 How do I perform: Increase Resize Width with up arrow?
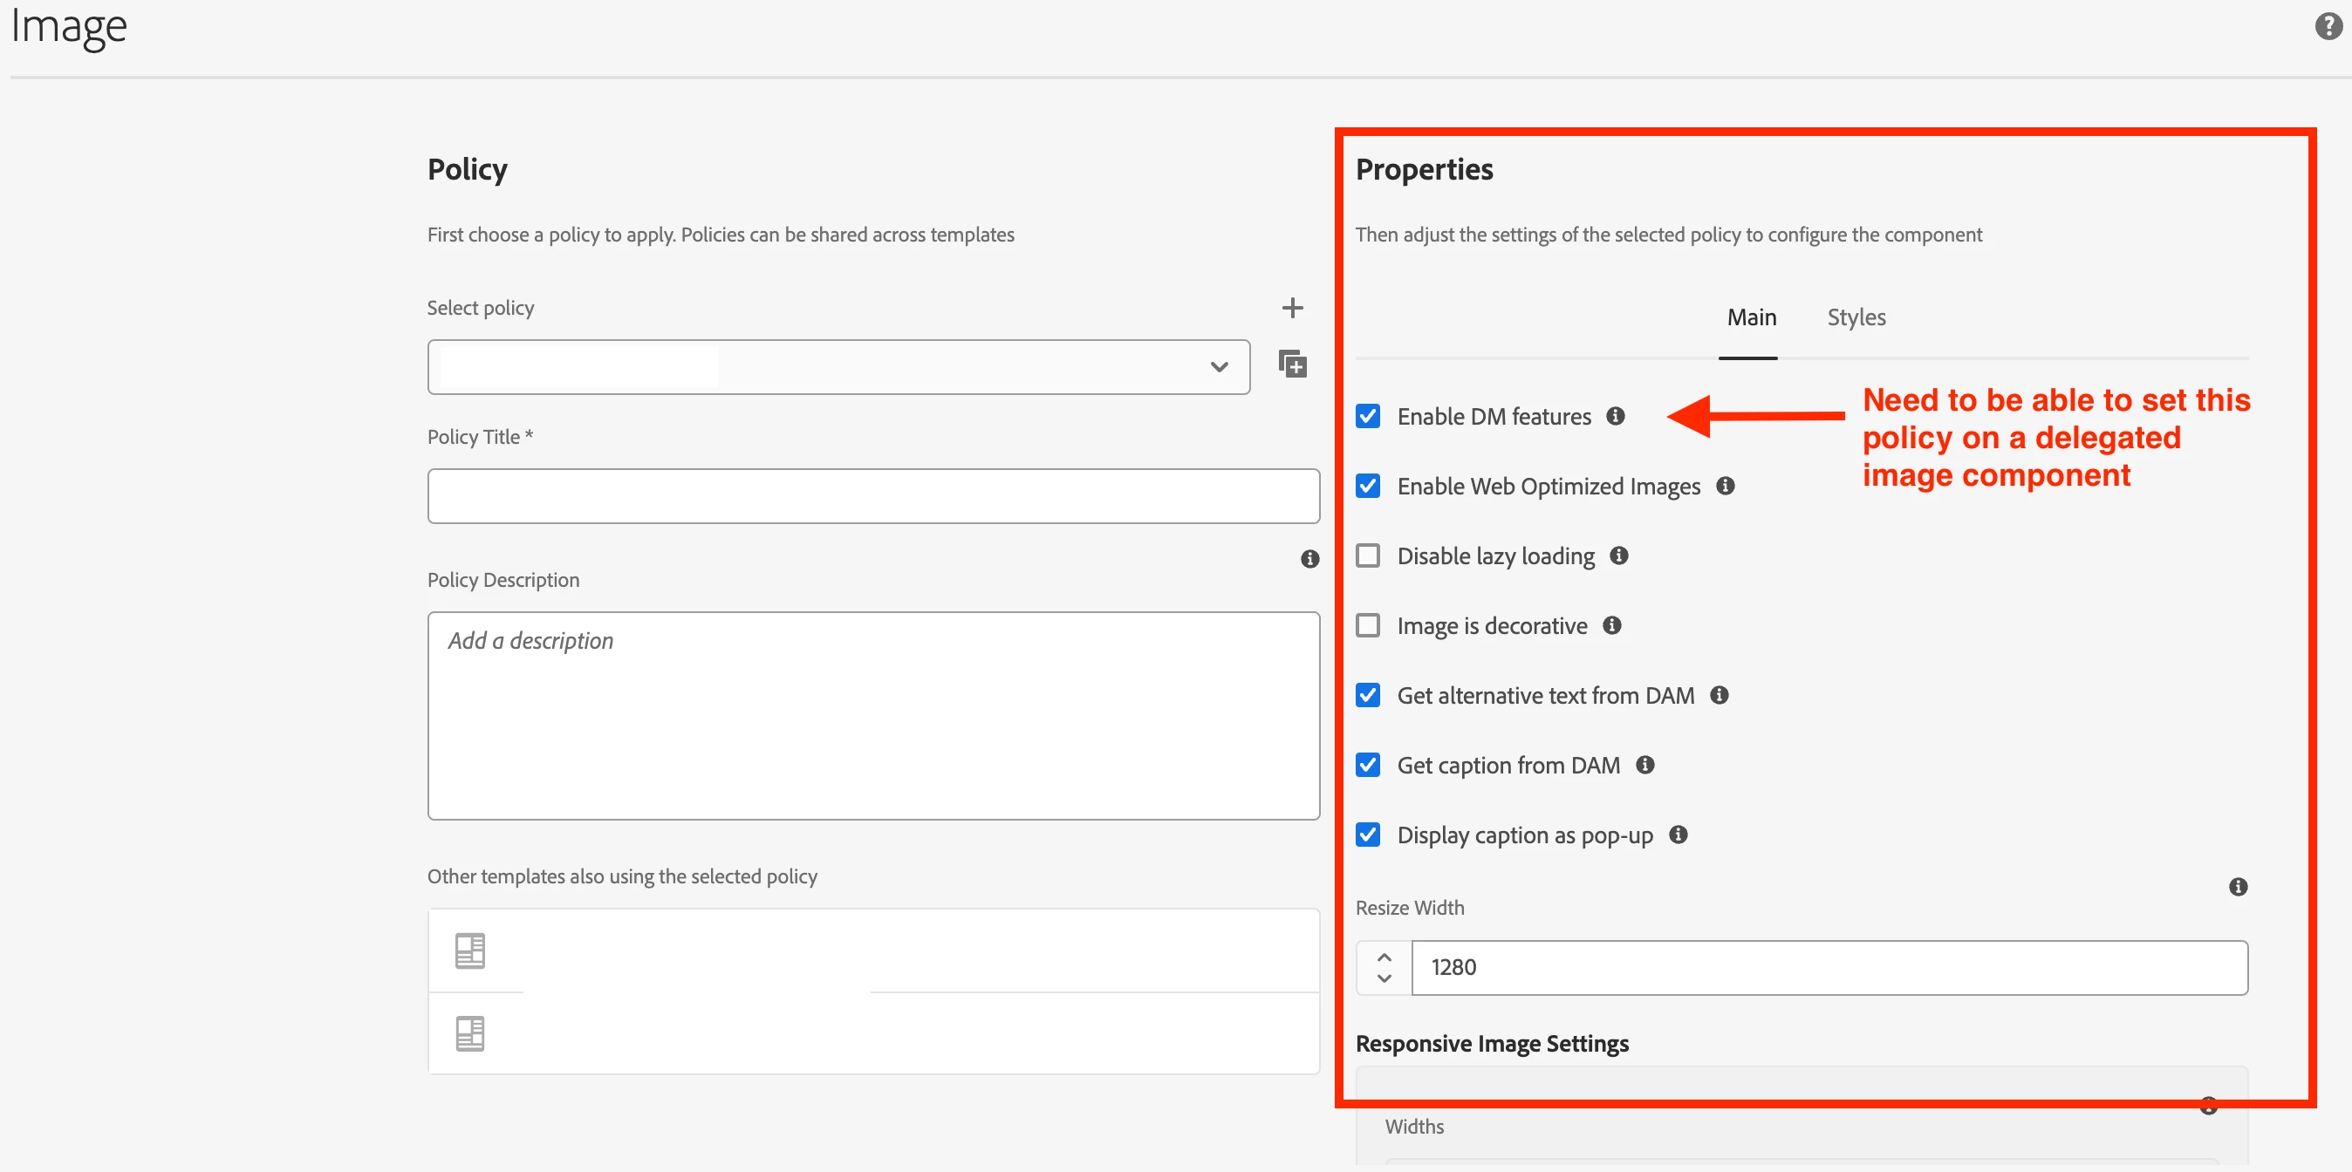coord(1385,957)
